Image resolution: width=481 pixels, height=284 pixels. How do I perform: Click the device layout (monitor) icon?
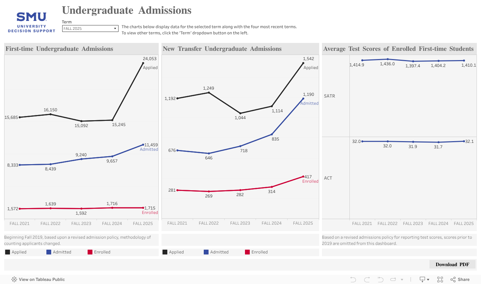tap(422, 279)
